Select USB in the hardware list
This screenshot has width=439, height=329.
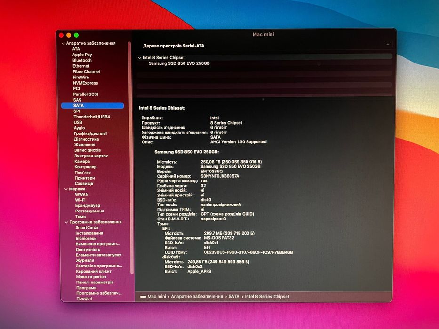click(x=78, y=122)
